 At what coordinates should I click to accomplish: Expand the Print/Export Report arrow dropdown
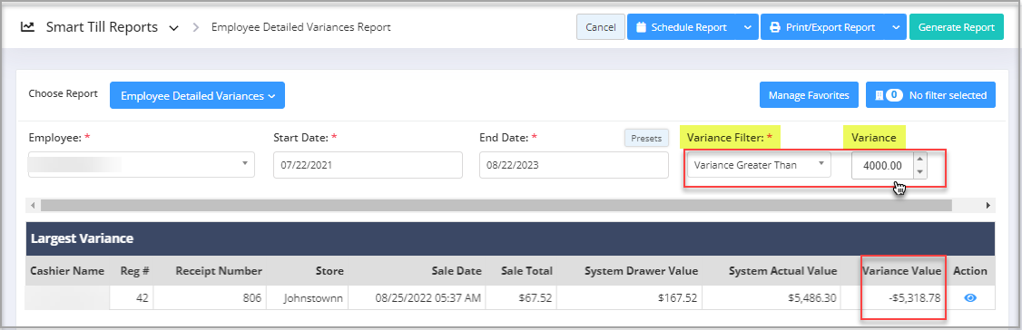(896, 27)
